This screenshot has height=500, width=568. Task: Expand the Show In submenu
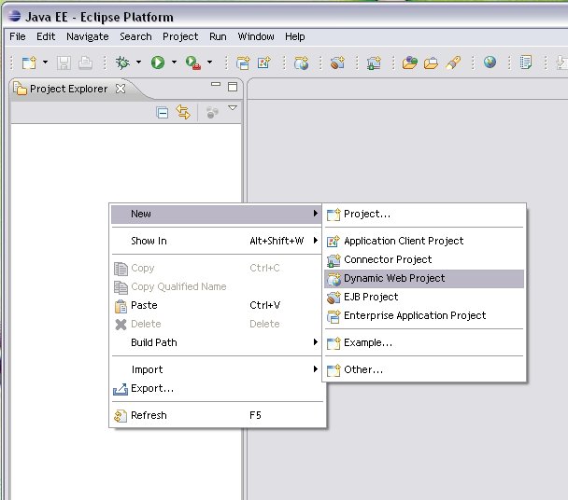216,241
